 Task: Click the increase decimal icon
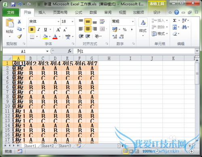[115, 36]
